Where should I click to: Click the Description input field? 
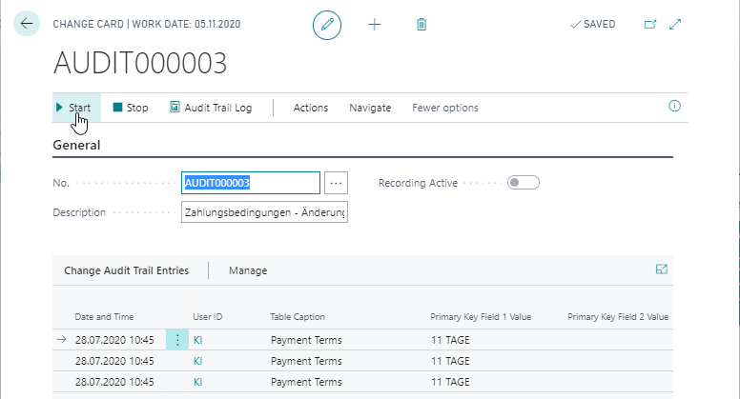[x=264, y=212]
